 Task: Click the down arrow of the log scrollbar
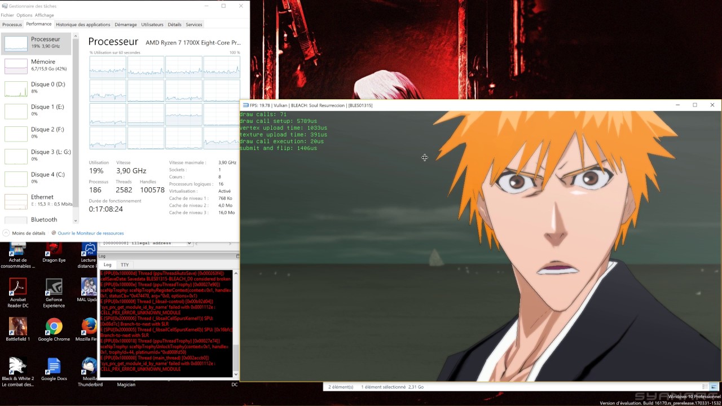pyautogui.click(x=236, y=374)
